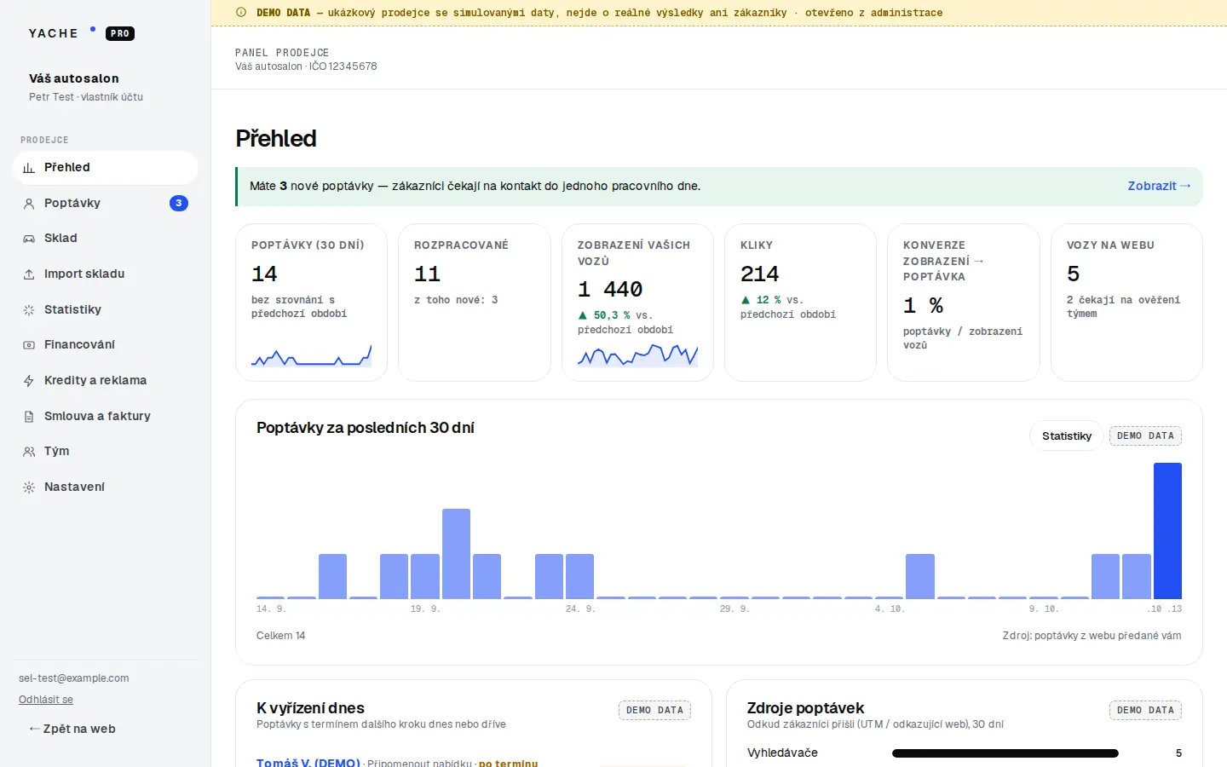Image resolution: width=1227 pixels, height=767 pixels.
Task: Go to the Sklad section
Action: point(106,239)
